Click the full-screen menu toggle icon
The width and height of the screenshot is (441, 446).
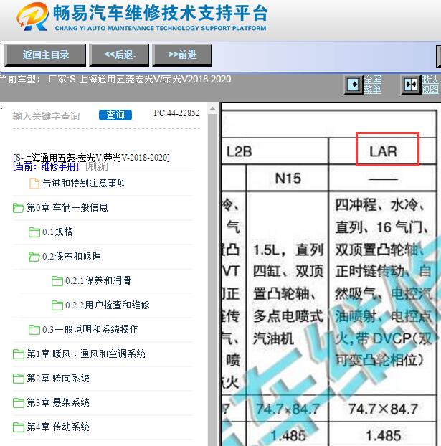pyautogui.click(x=354, y=85)
